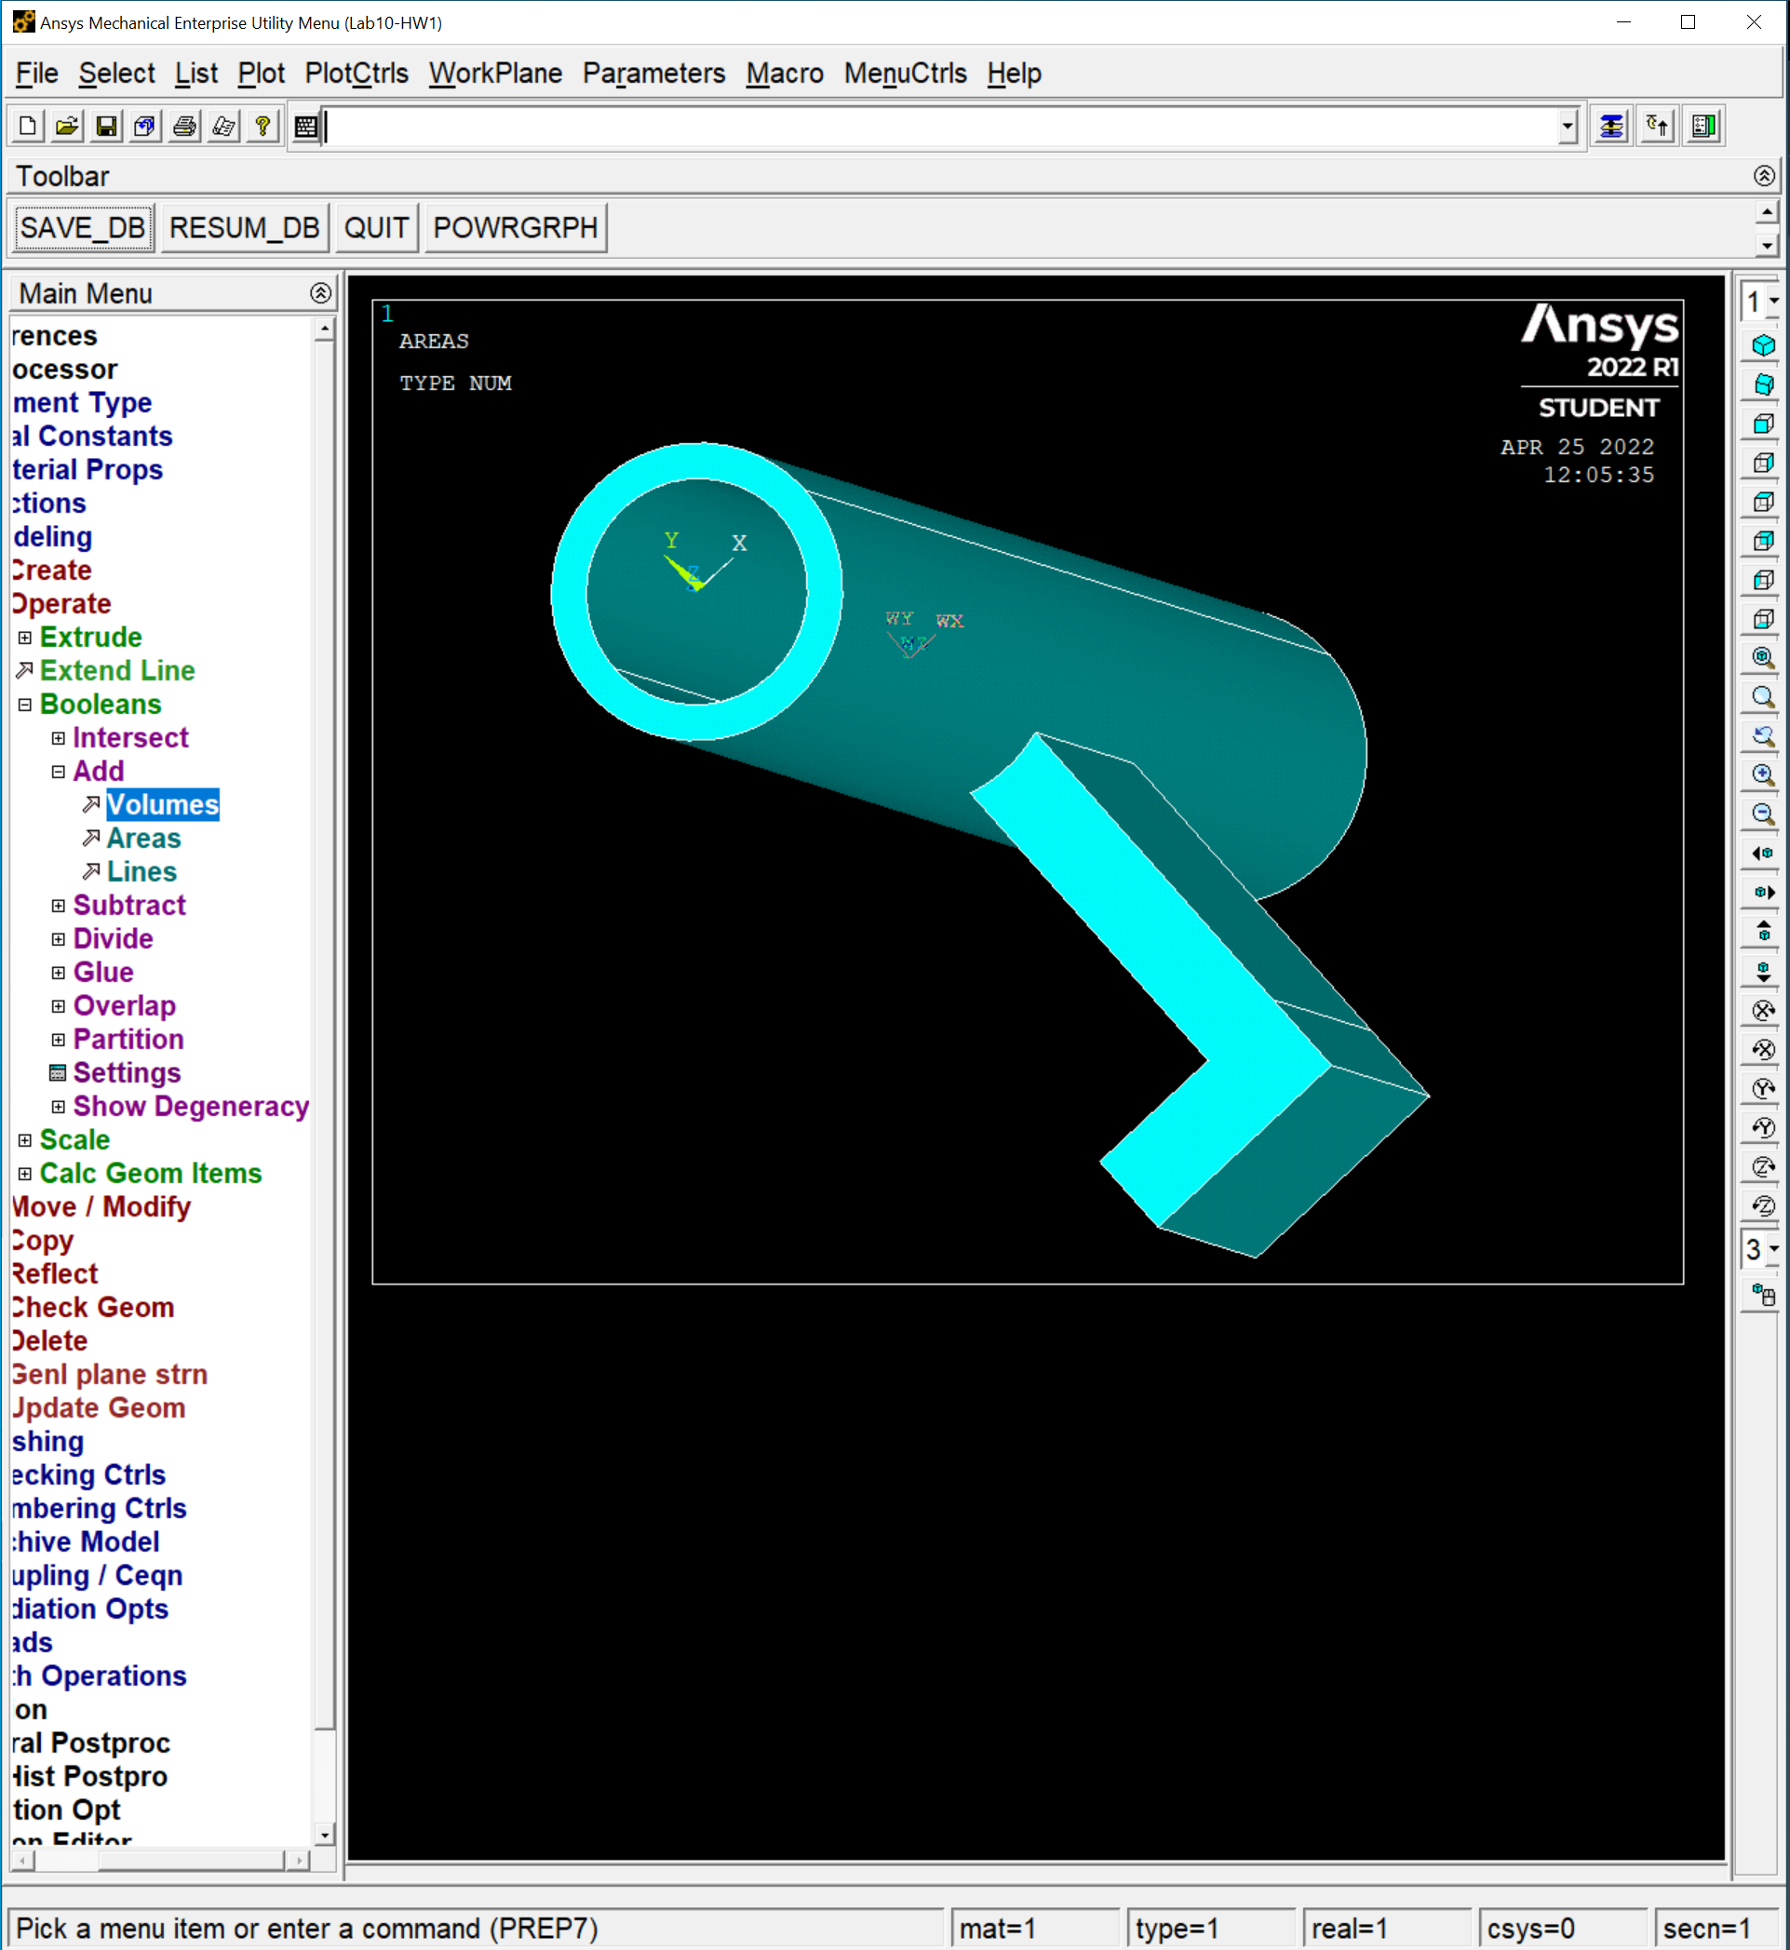Expand the Subtract boolean tree node
The image size is (1790, 1950).
58,906
